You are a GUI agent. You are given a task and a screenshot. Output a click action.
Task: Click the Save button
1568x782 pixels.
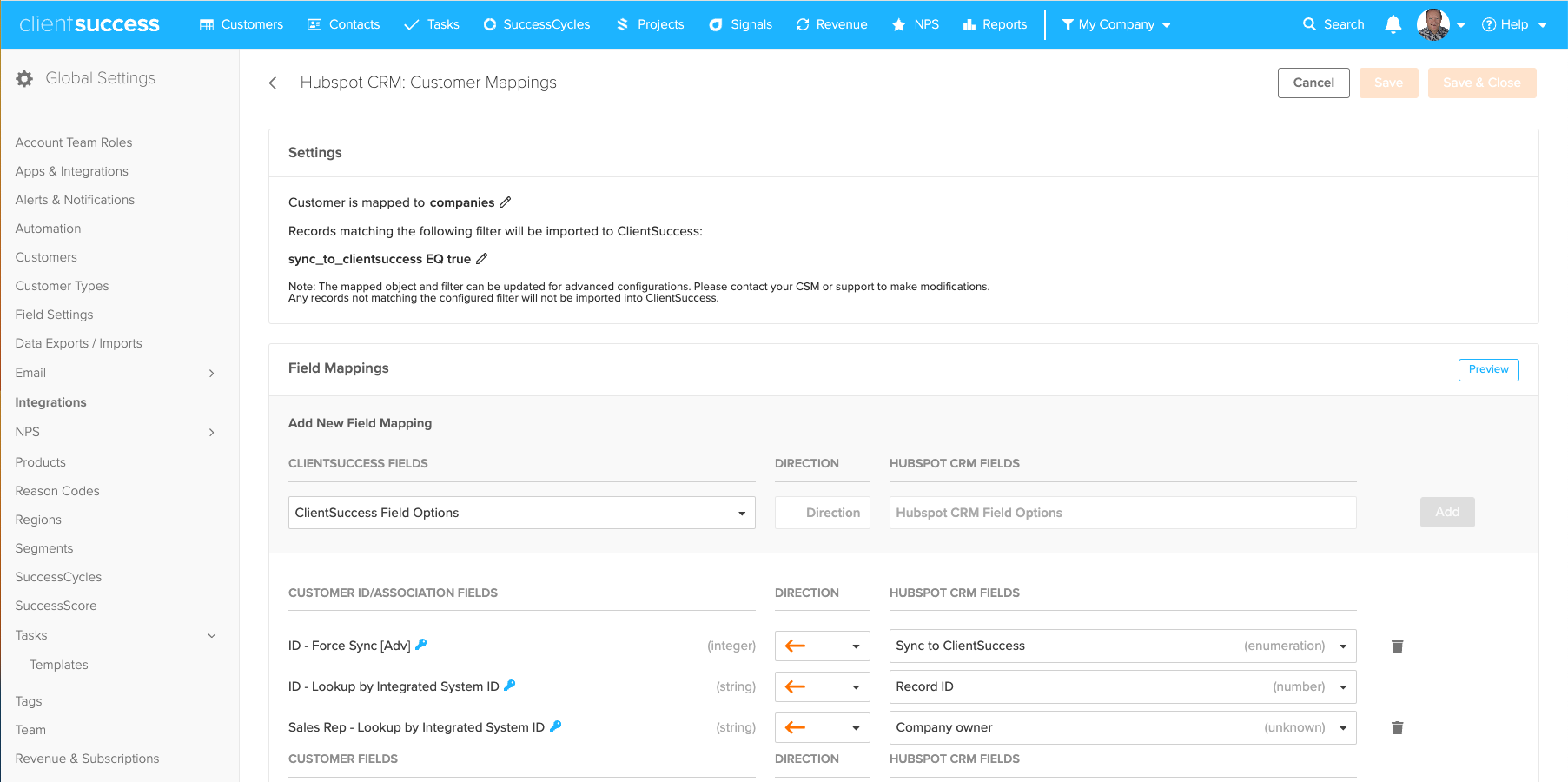tap(1388, 83)
